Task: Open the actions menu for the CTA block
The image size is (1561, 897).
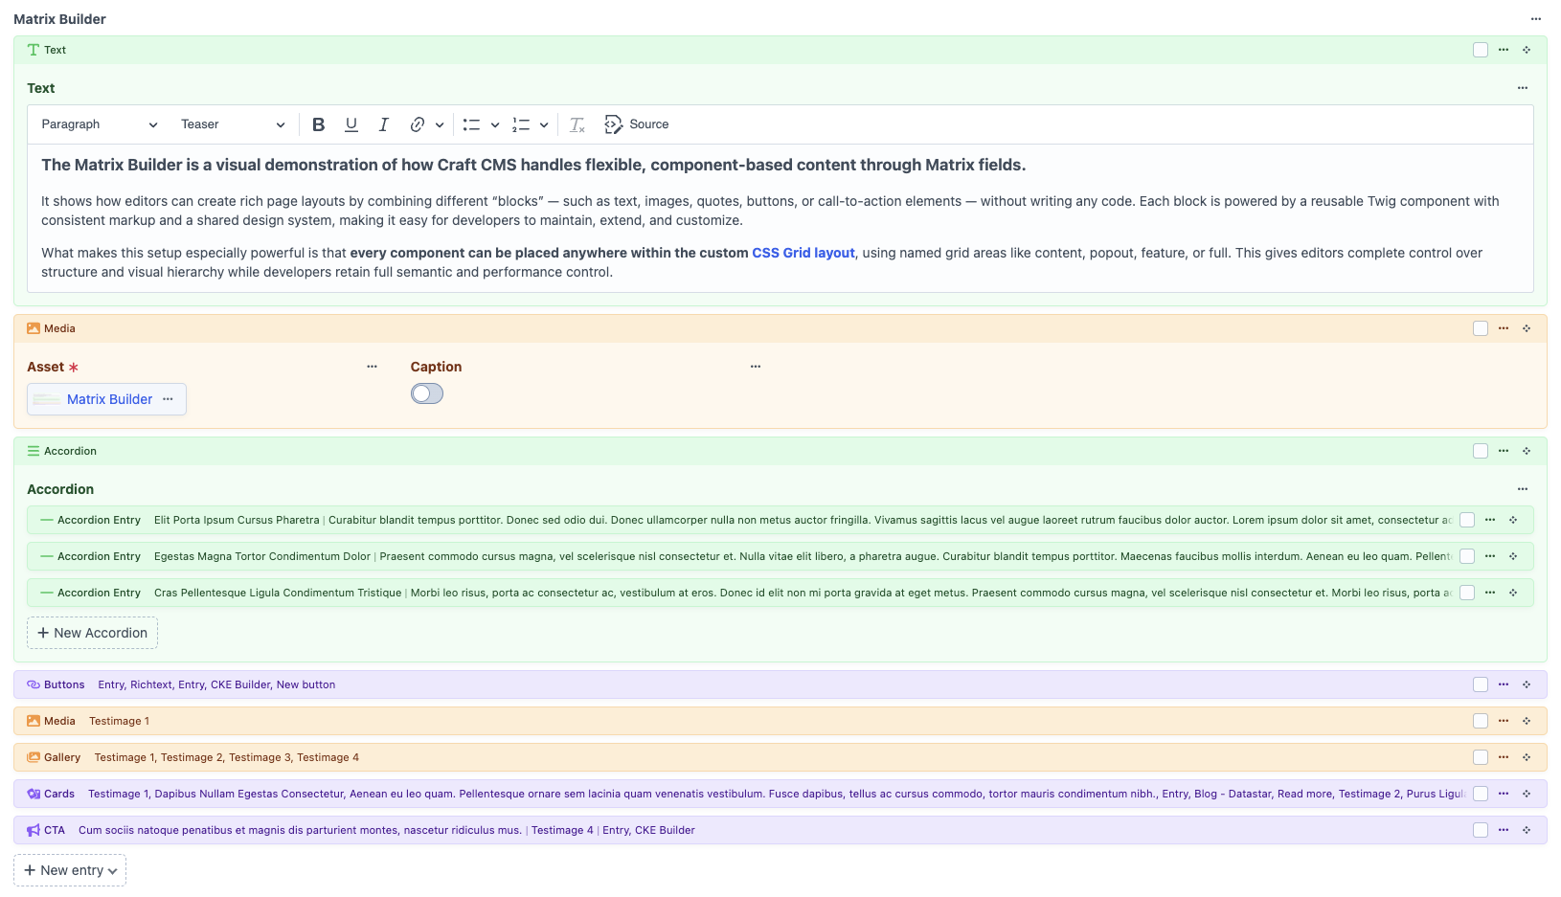Action: pos(1504,830)
